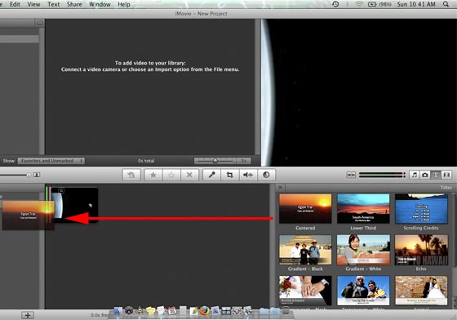This screenshot has height=320, width=457.
Task: Open the audio adjustments inspector
Action: click(248, 175)
